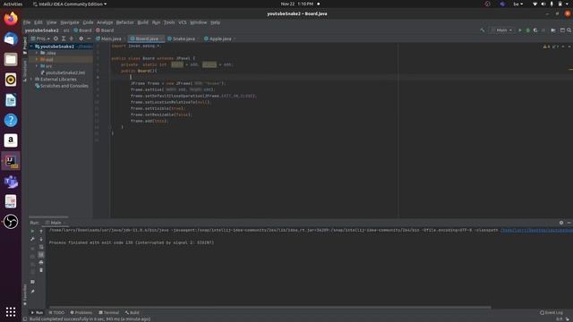573x322 pixels.
Task: Run with coverage icon in toolbar
Action: pos(535,30)
